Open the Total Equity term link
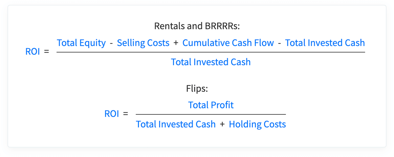This screenshot has width=394, height=157. coord(81,43)
